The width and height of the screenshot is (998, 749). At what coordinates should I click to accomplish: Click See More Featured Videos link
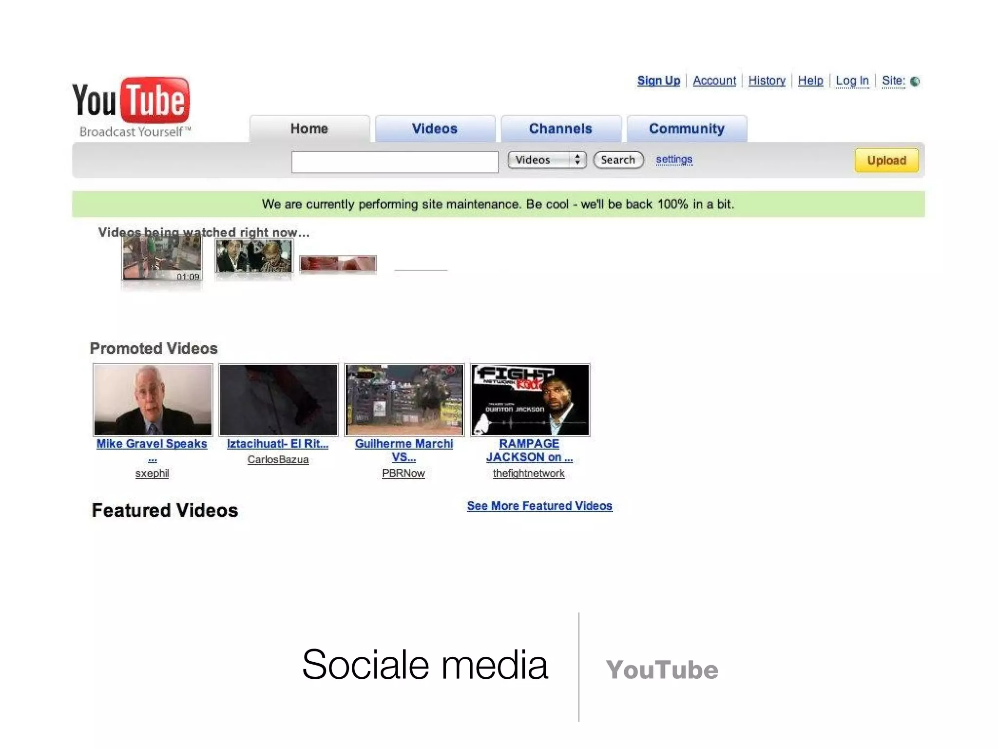(x=539, y=506)
